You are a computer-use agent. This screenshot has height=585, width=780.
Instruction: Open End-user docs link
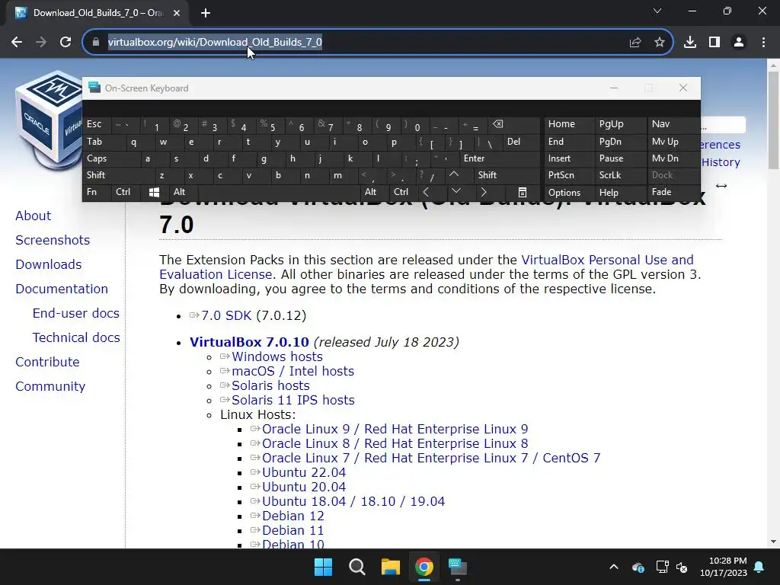76,313
